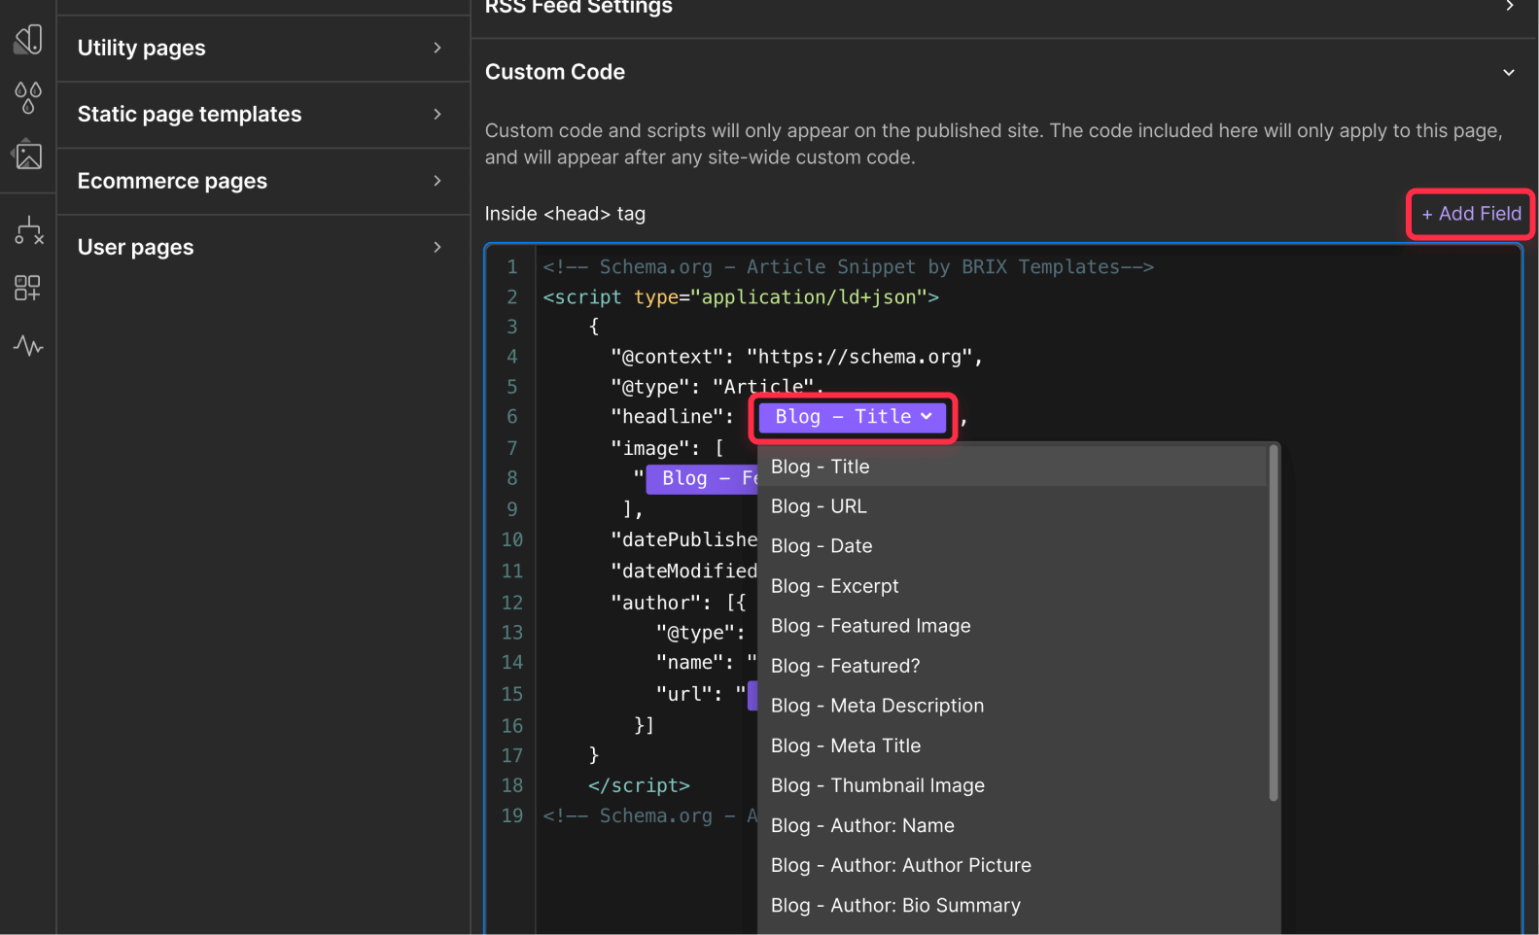This screenshot has height=935, width=1539.
Task: Choose Blog - Title from the list
Action: point(1012,467)
